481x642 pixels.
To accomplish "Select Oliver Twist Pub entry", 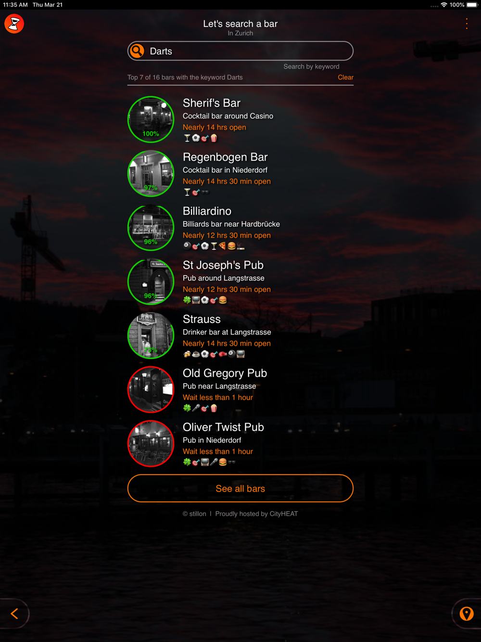I will [x=240, y=444].
